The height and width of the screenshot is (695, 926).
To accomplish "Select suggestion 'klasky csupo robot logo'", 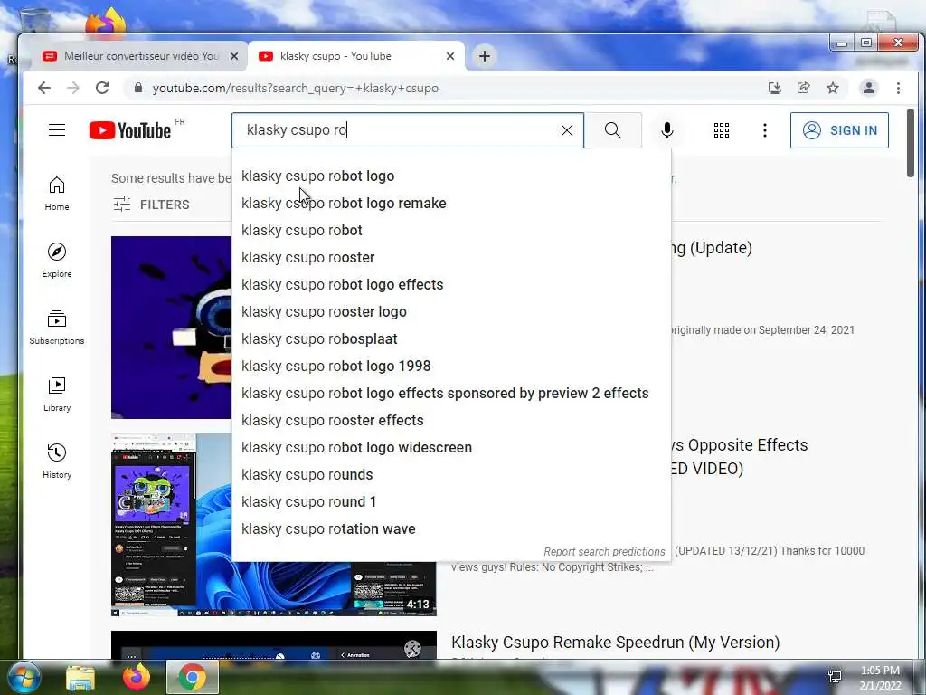I will coord(451,176).
